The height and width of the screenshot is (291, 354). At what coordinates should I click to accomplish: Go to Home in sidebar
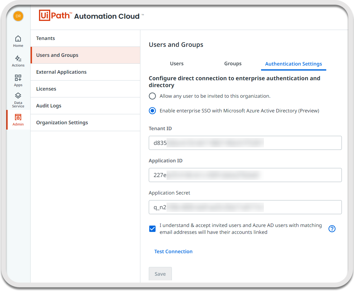point(18,41)
